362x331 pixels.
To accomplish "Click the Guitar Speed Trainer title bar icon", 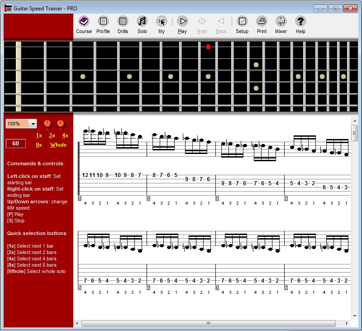I will (x=8, y=8).
